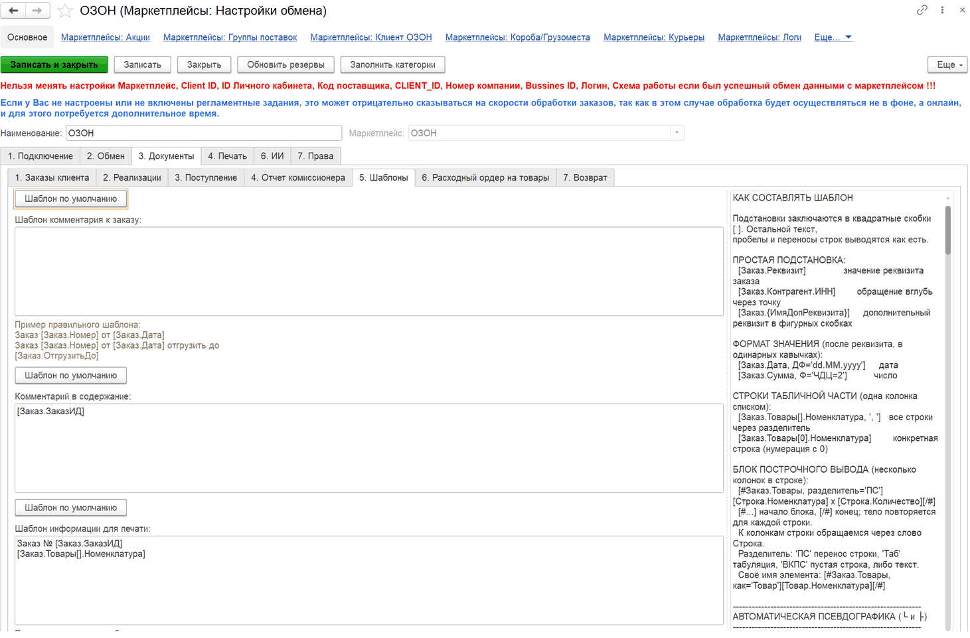Viewport: 970px width, 638px height.
Task: Open Маркетплейсы: Акции link
Action: [106, 37]
